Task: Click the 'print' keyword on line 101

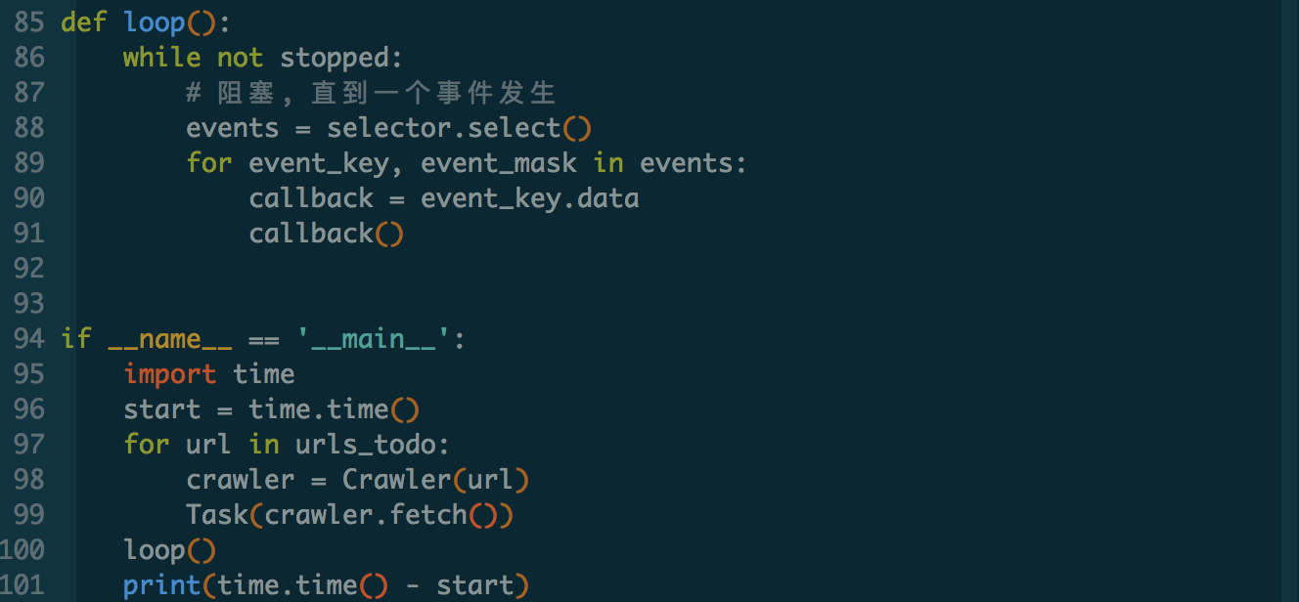Action: [x=161, y=585]
